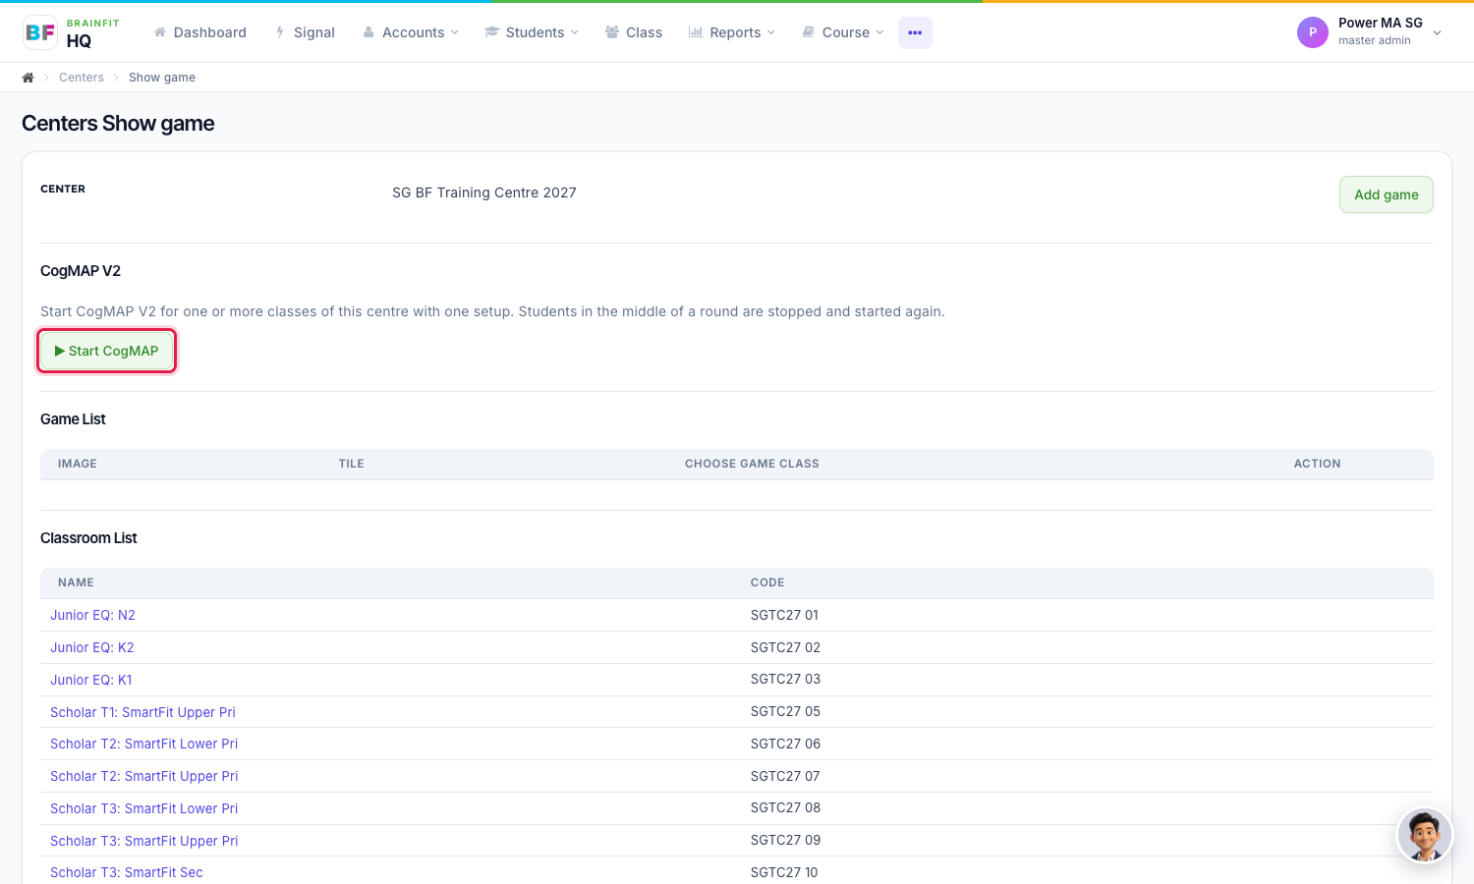Open Scholar T3: SmartFit Sec classroom
Screen dimensions: 1474x884
(127, 872)
